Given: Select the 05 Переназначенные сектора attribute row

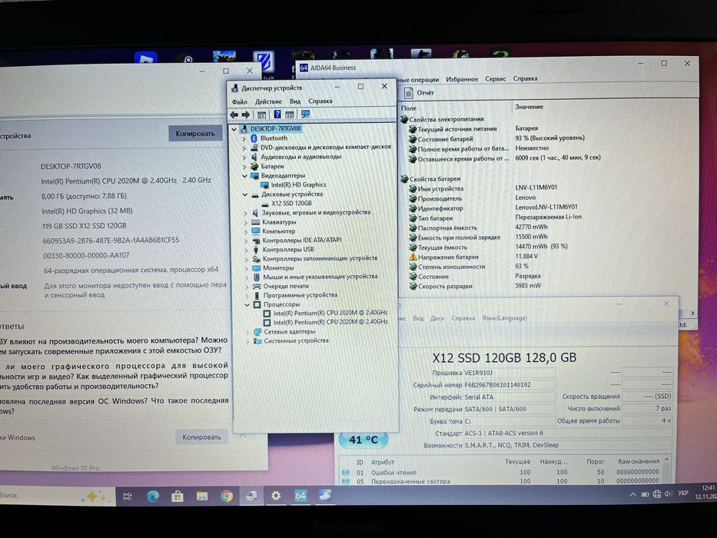Looking at the screenshot, I should [x=501, y=481].
